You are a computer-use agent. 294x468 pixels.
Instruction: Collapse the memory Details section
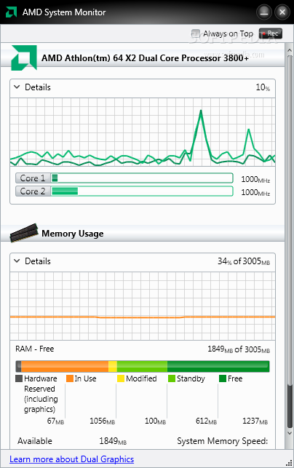tap(17, 261)
